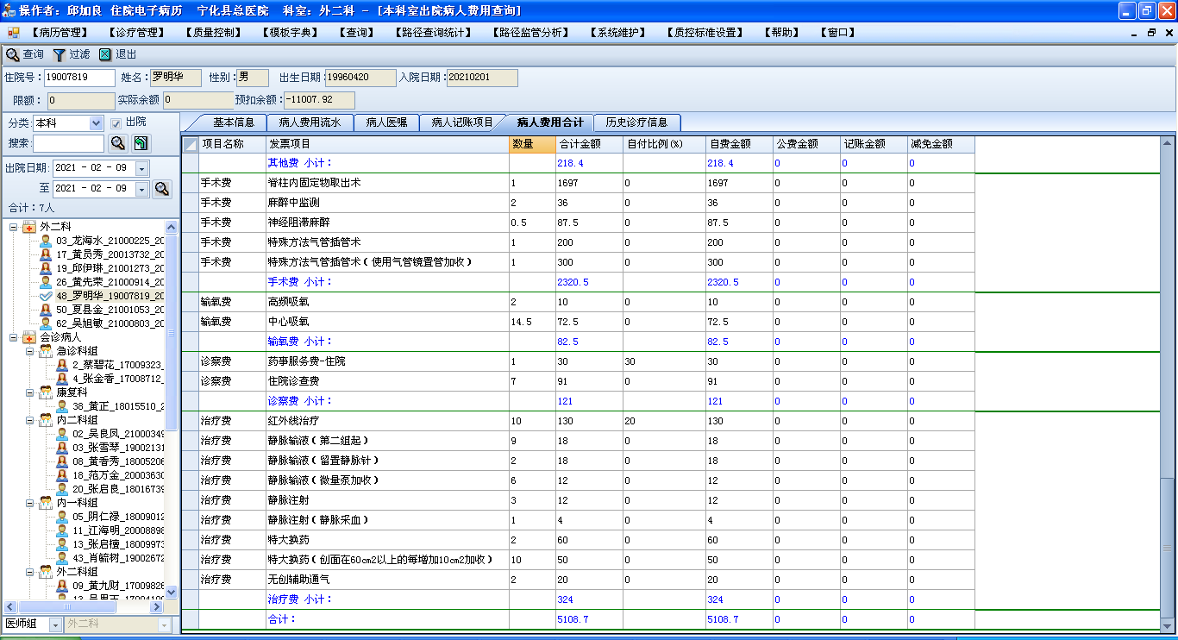Click the 数量 column header
This screenshot has width=1178, height=640.
tap(533, 144)
